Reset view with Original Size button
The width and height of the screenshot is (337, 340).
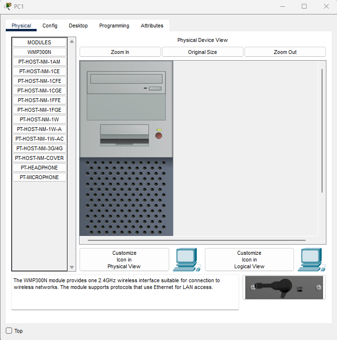point(202,52)
